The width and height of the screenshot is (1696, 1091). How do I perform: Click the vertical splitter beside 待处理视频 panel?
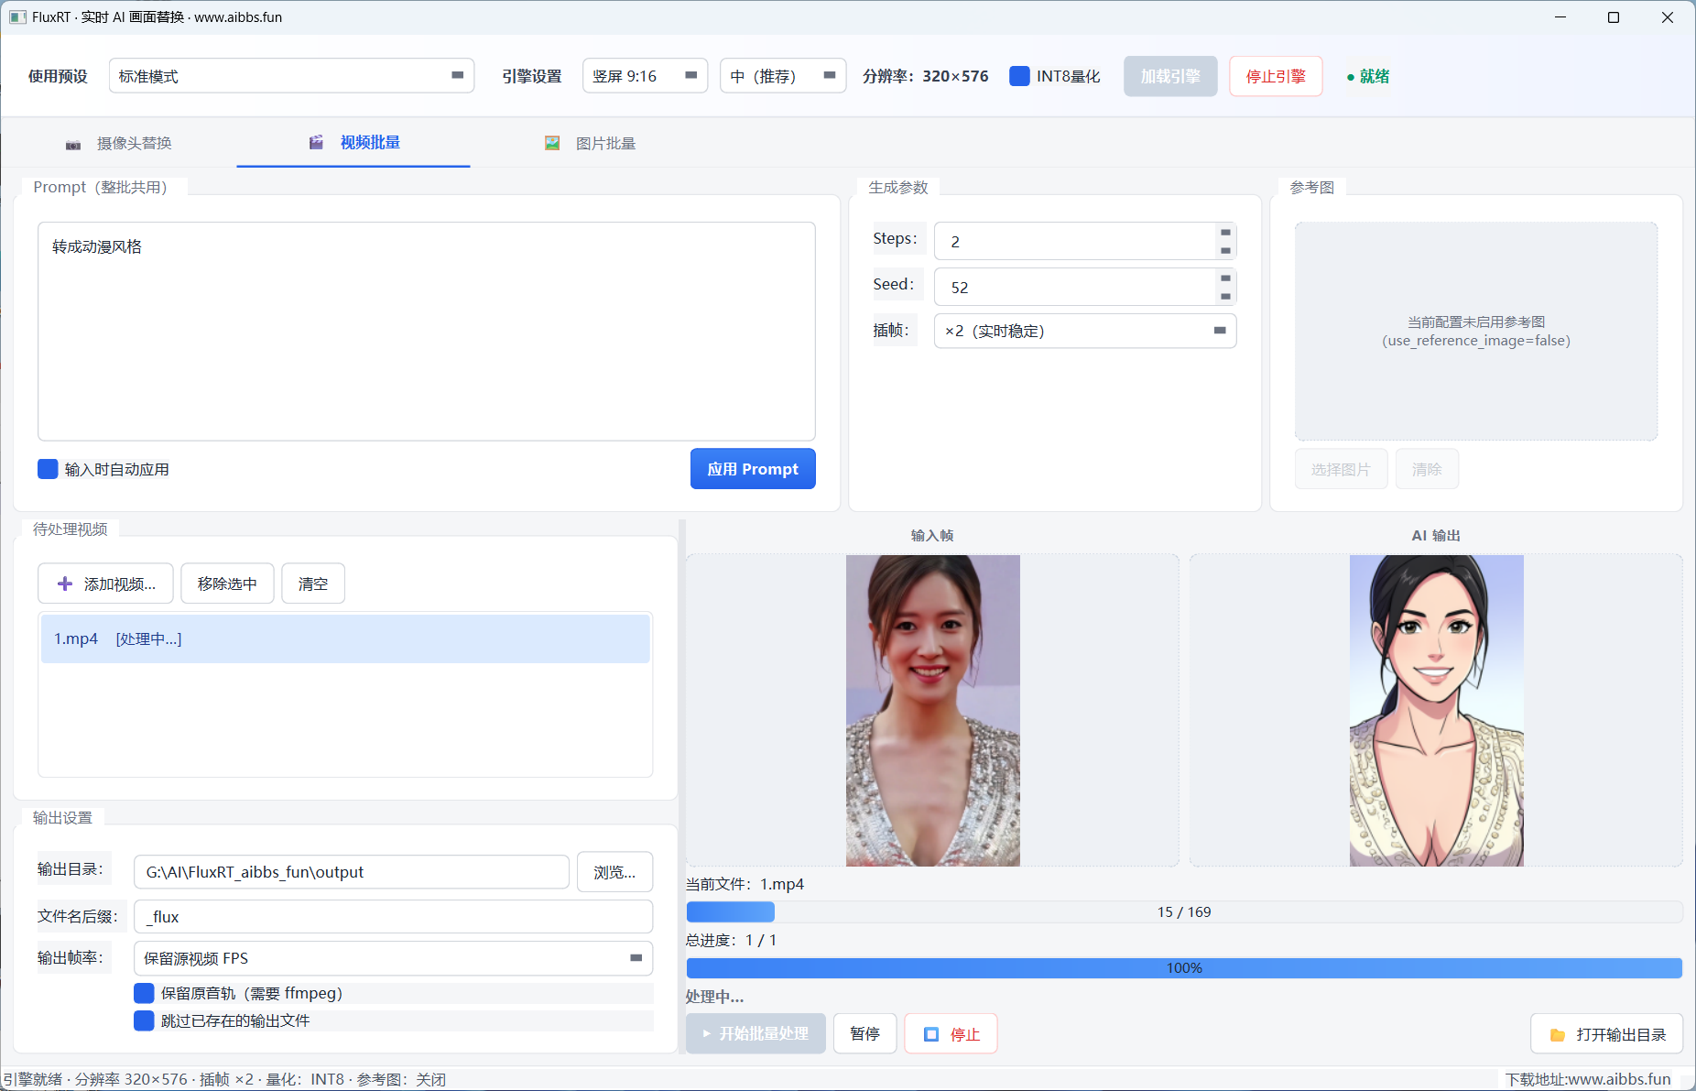681,786
